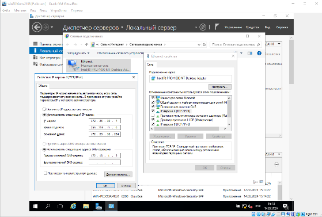Collapse the events section chevron

276,165
